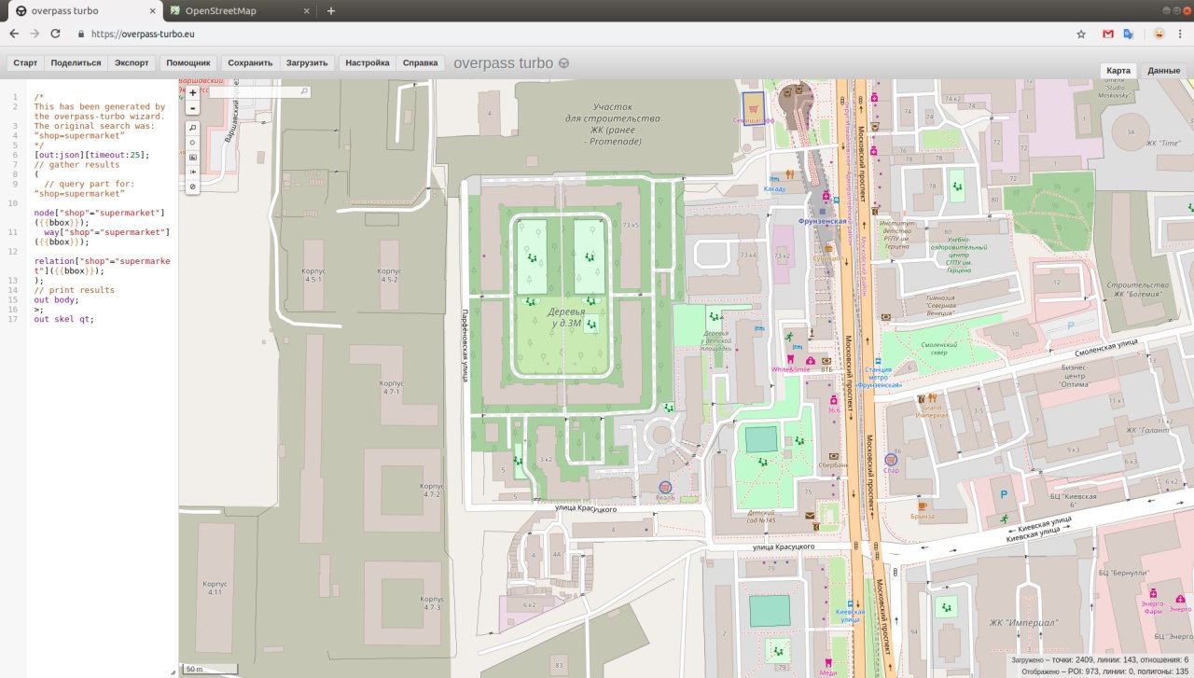The height and width of the screenshot is (678, 1194).
Task: Click the Смоленская улица street label
Action: [x=1108, y=346]
